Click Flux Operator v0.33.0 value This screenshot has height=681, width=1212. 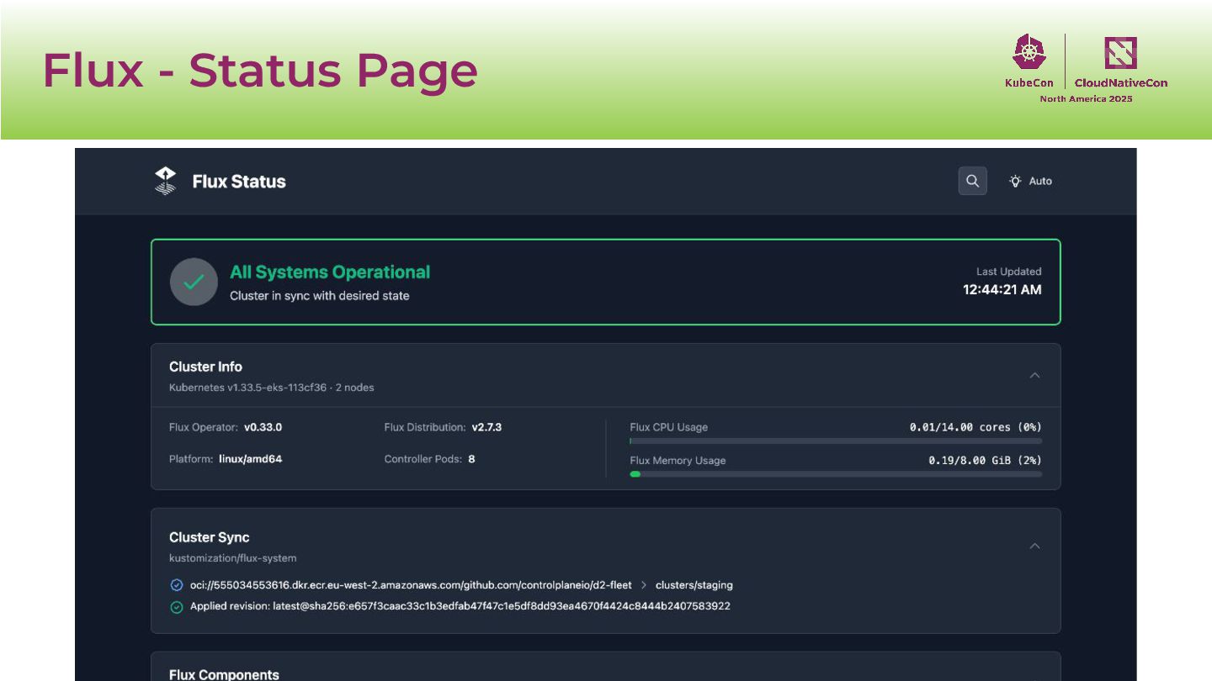pyautogui.click(x=263, y=427)
